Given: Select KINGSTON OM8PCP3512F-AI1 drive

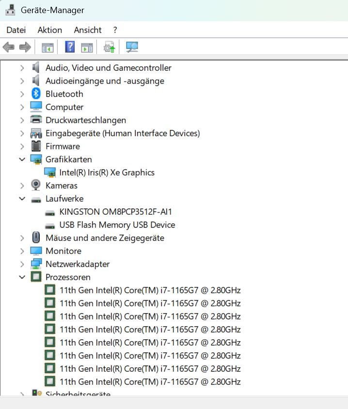Looking at the screenshot, I should (115, 212).
